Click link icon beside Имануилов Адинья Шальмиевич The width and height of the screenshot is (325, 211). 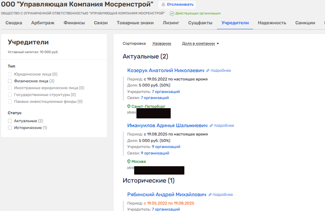pyautogui.click(x=211, y=126)
